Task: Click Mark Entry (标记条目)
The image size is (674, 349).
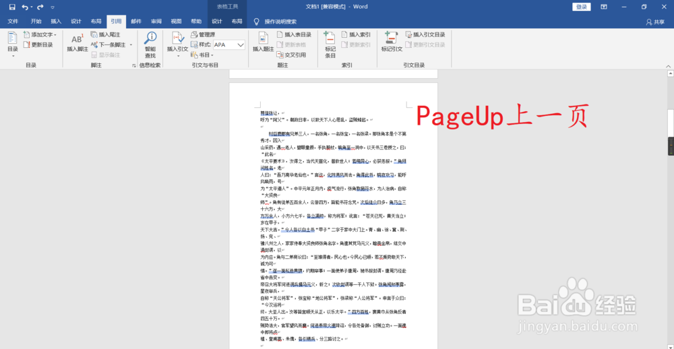Action: pos(330,45)
